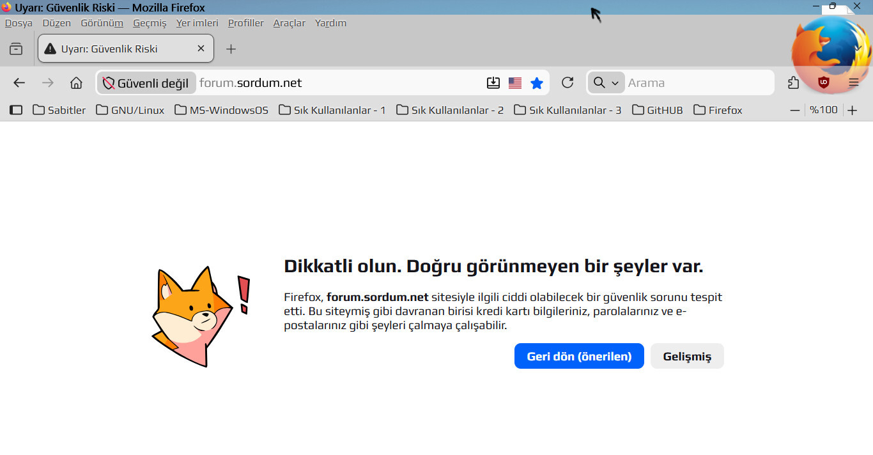Click the Güvenli değil site identity button
The width and height of the screenshot is (873, 455).
point(146,82)
